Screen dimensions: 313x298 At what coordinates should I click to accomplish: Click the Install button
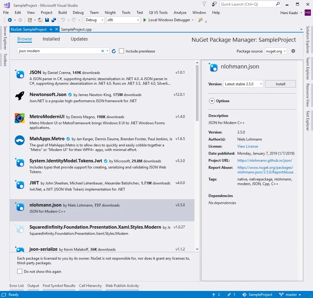(280, 84)
